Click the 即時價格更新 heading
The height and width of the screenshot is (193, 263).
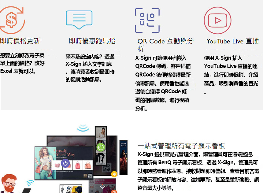(x=20, y=41)
